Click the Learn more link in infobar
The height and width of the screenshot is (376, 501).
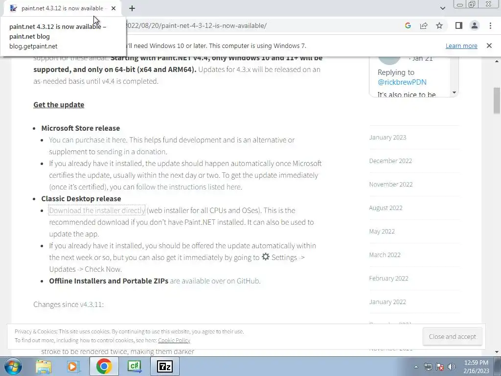pyautogui.click(x=461, y=46)
